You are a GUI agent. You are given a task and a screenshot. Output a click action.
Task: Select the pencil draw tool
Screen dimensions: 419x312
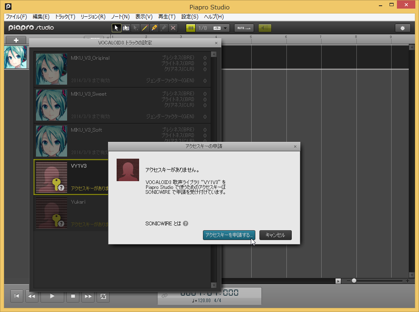145,28
